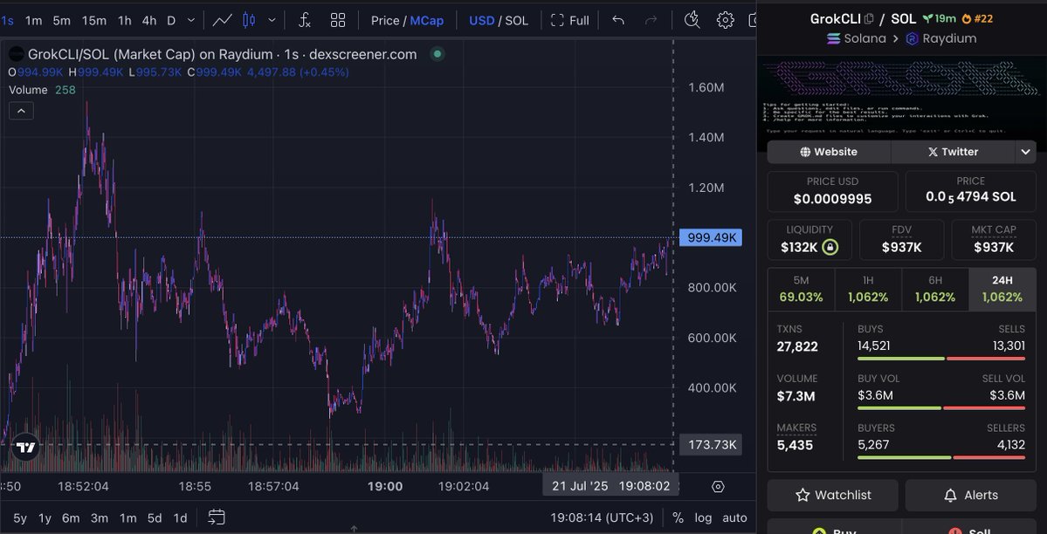
Task: Open the Raydium DEX link
Action: click(x=941, y=38)
